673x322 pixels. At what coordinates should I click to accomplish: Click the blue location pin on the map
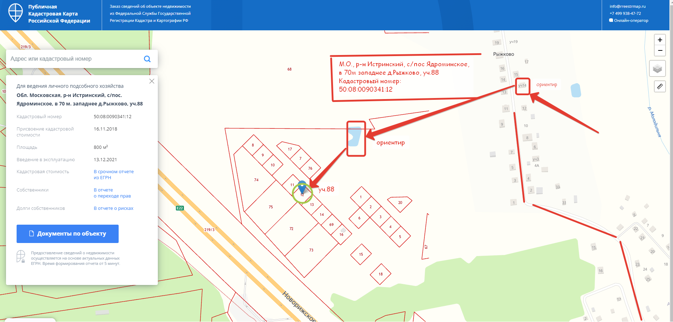pos(302,187)
